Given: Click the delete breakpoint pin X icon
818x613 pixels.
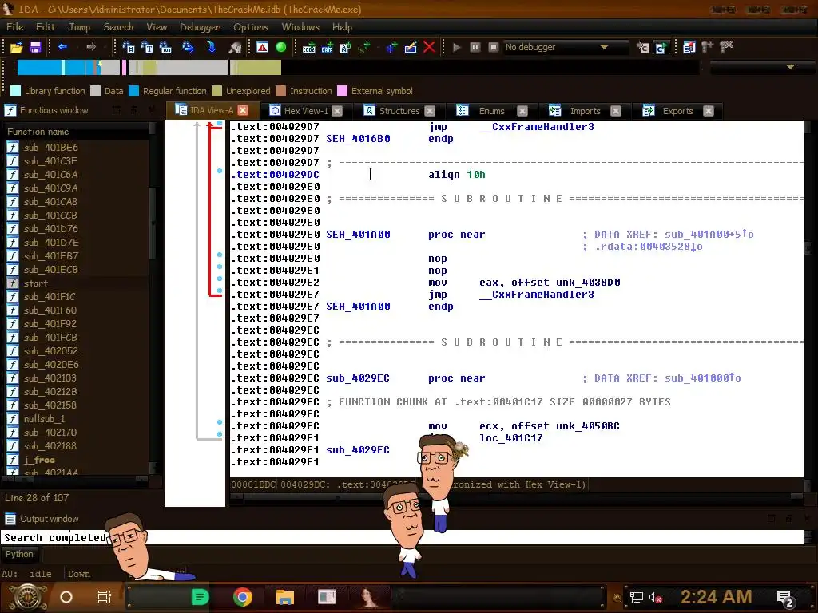Looking at the screenshot, I should pyautogui.click(x=726, y=47).
